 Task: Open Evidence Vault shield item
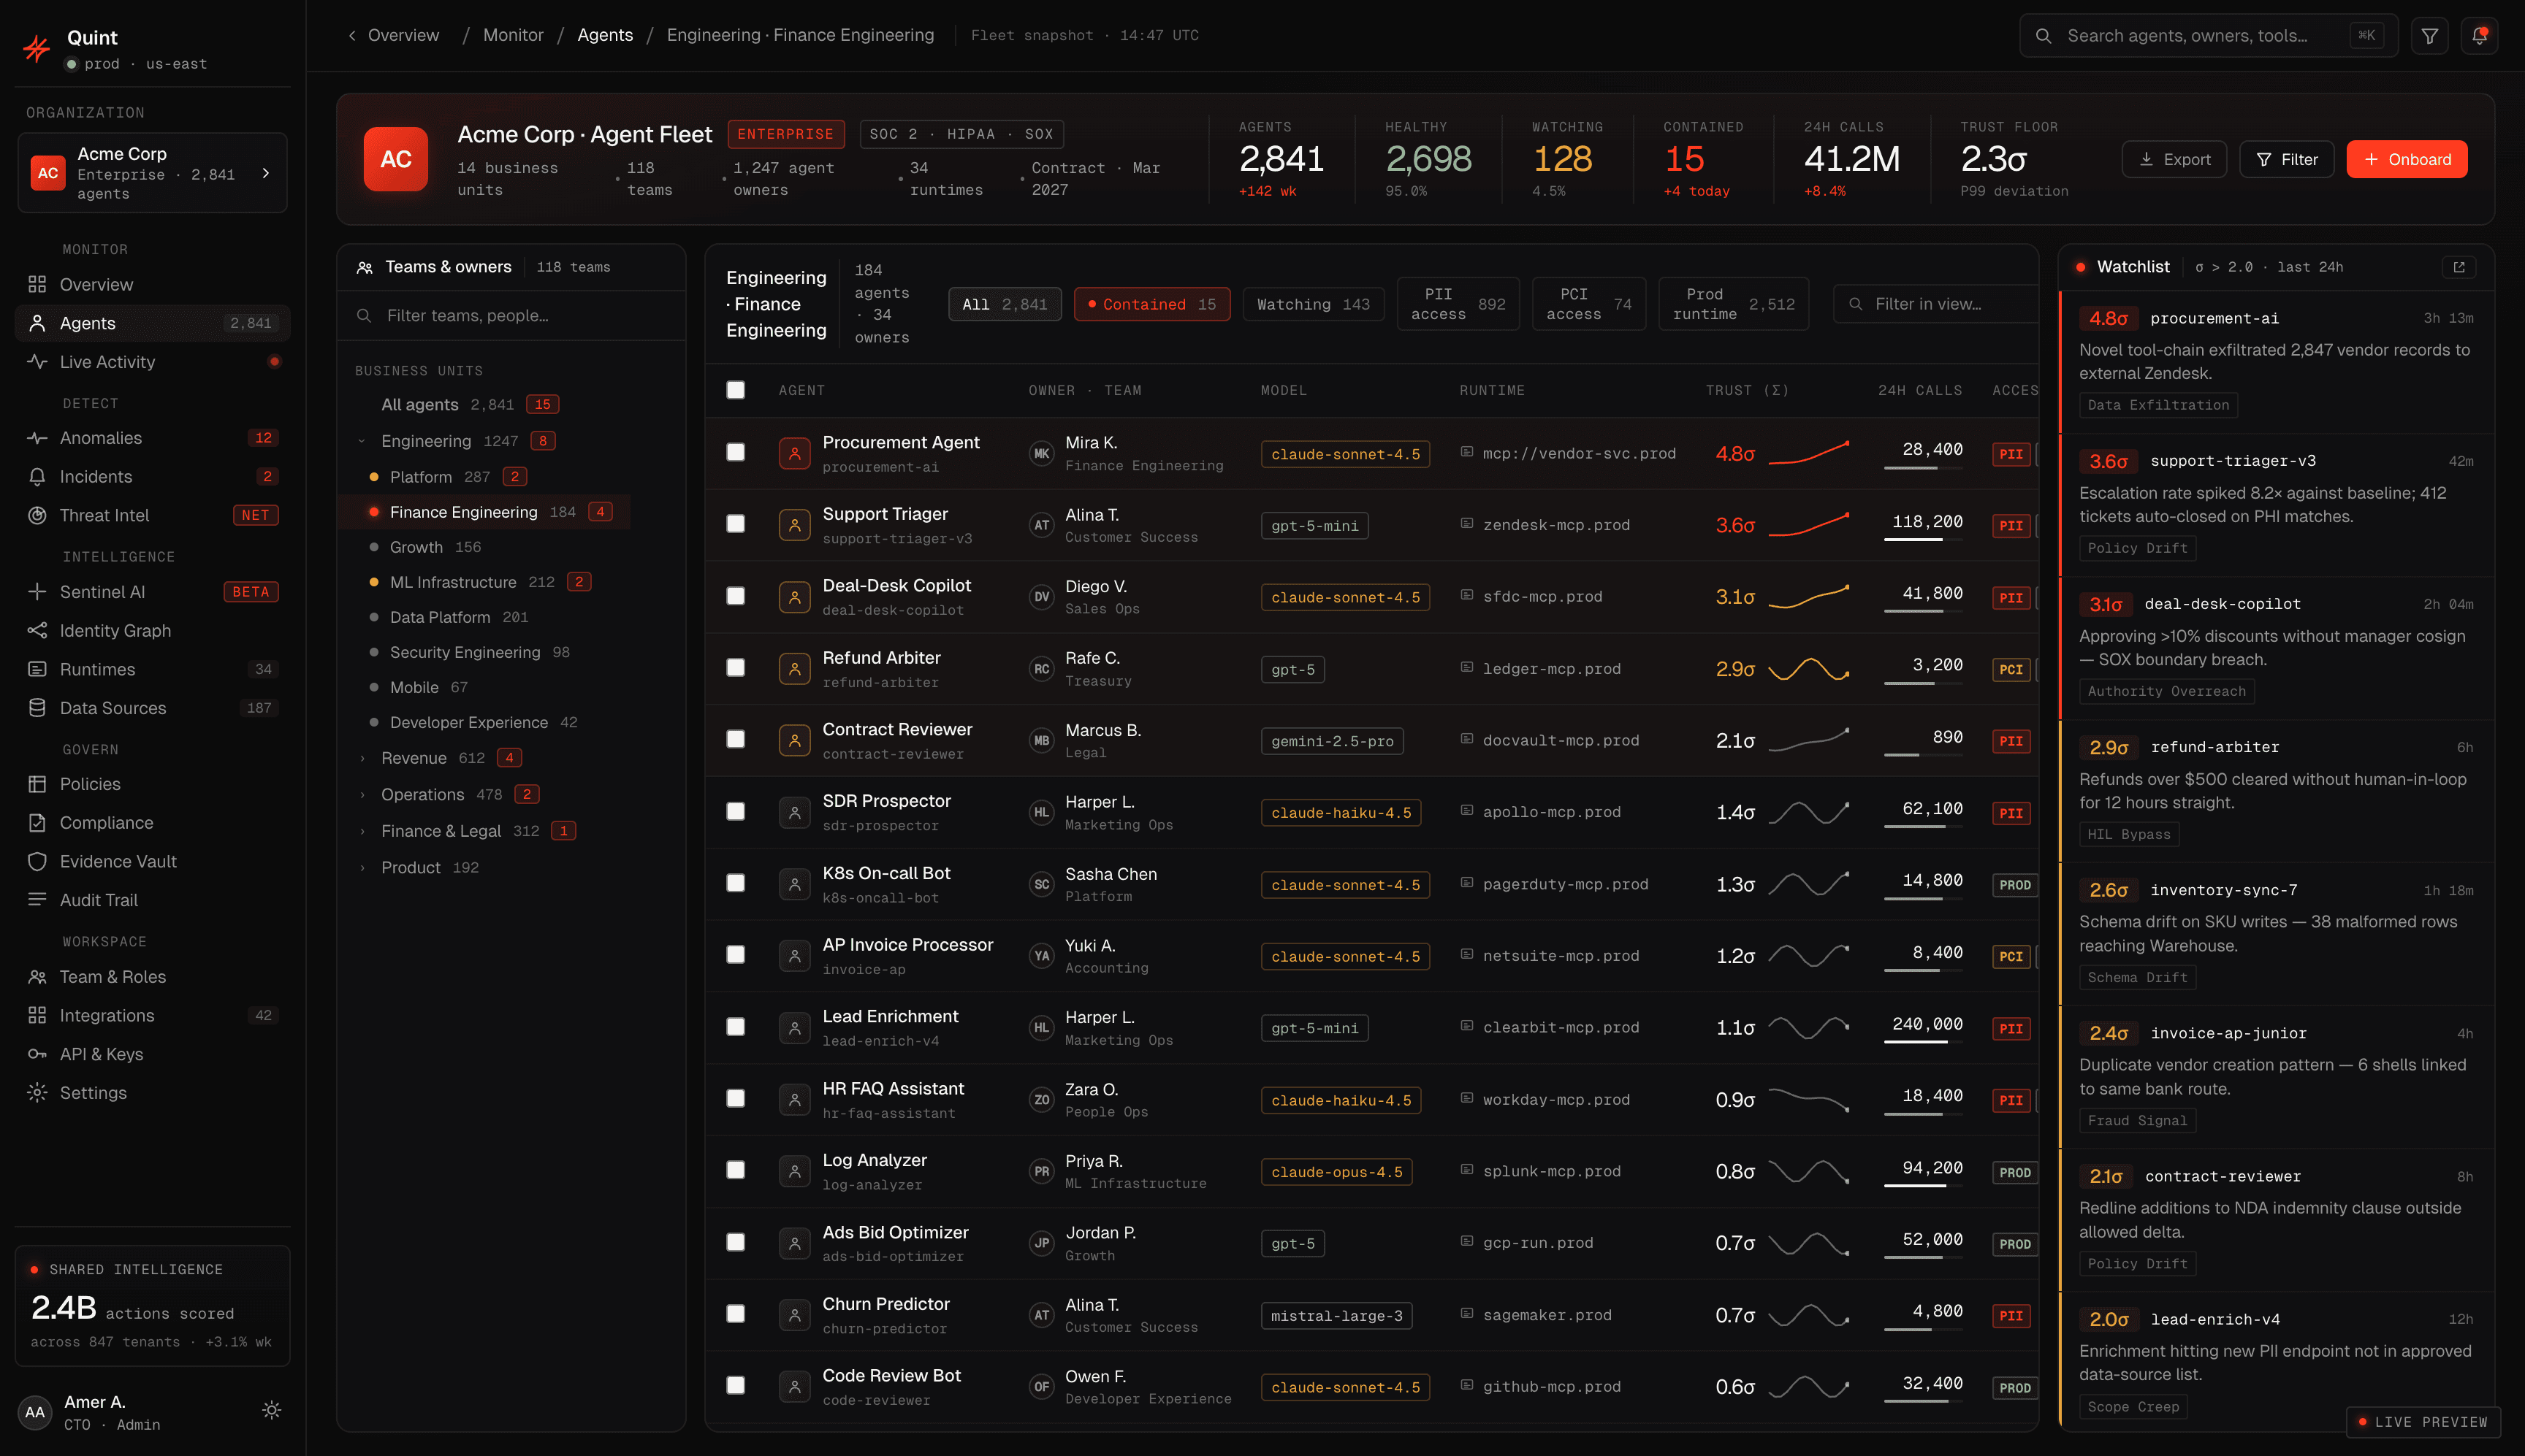click(x=153, y=861)
